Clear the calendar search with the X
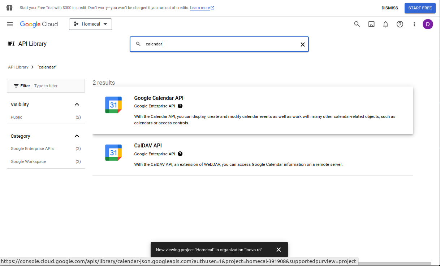The image size is (440, 266). 302,44
